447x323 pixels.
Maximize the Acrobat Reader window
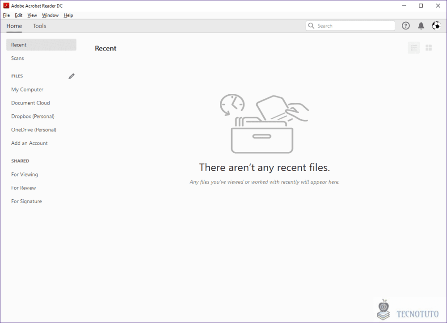[421, 6]
